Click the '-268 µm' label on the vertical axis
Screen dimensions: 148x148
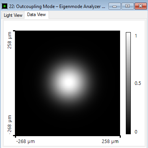pyautogui.click(x=10, y=125)
